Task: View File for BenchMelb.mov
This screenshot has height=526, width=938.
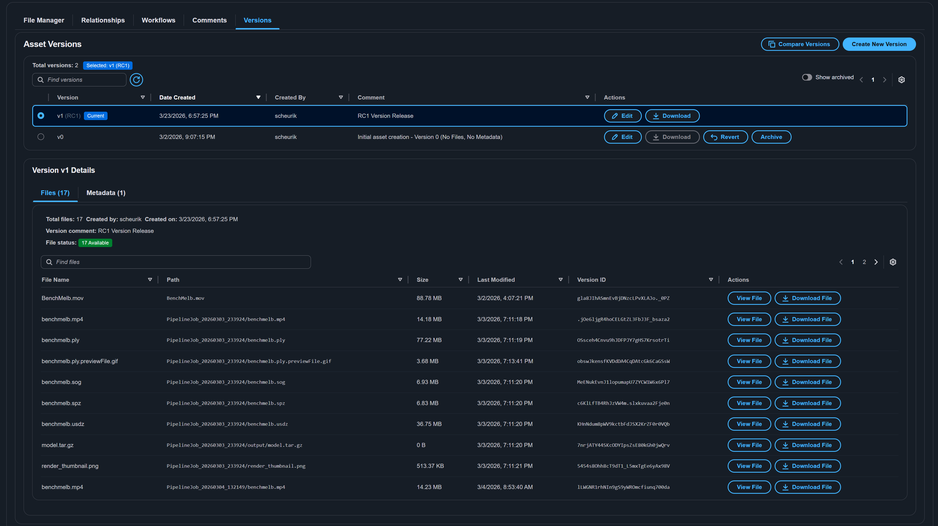Action: click(x=749, y=298)
